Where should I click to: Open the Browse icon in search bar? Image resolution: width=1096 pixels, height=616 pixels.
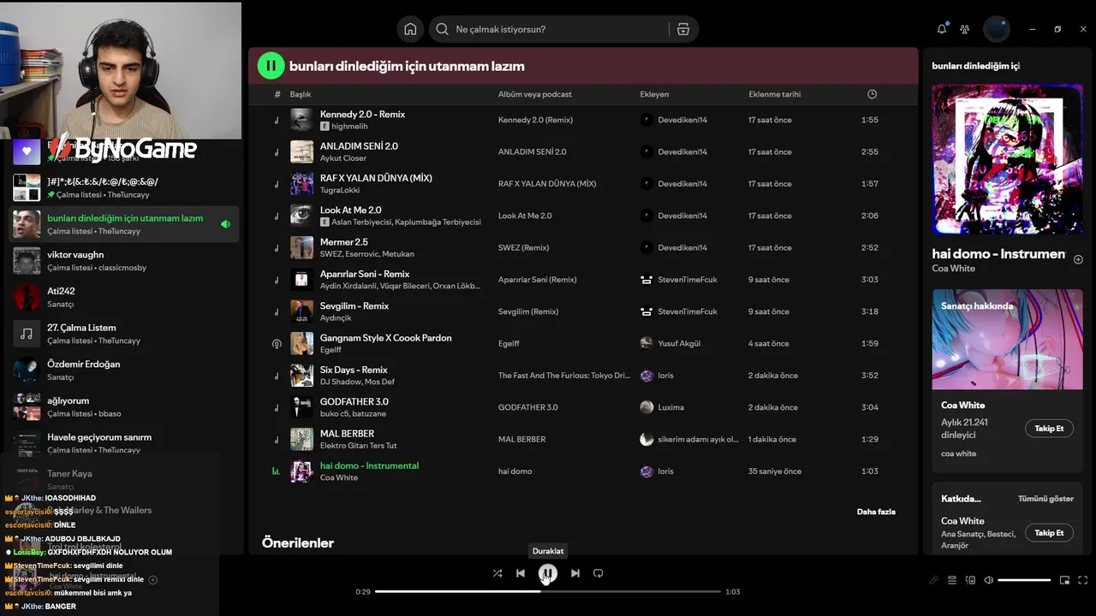tap(683, 29)
